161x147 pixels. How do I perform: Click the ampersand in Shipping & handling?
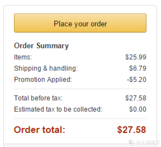pos(45,68)
